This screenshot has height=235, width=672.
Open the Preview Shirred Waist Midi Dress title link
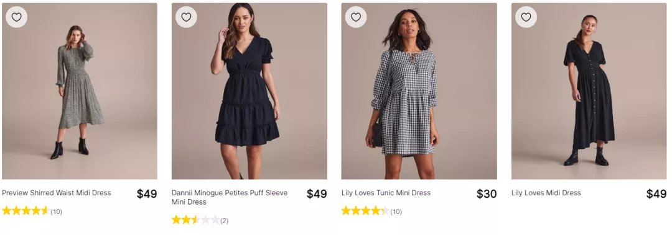[57, 193]
